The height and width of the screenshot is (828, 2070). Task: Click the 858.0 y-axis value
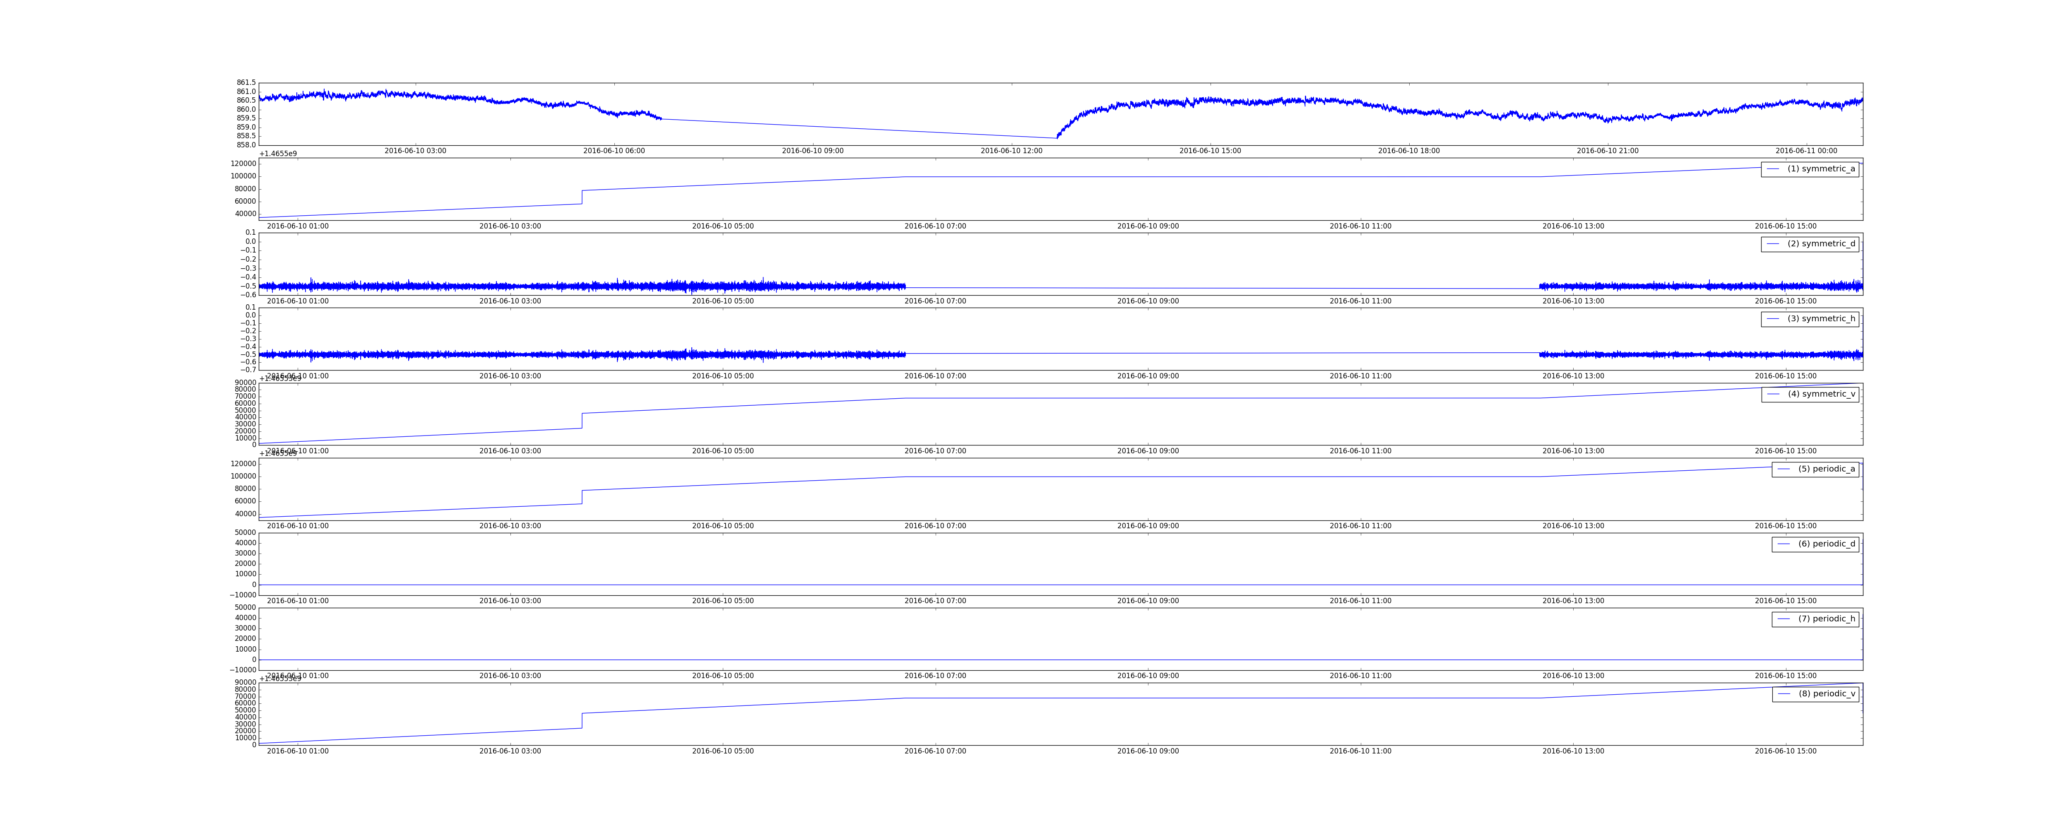click(246, 145)
